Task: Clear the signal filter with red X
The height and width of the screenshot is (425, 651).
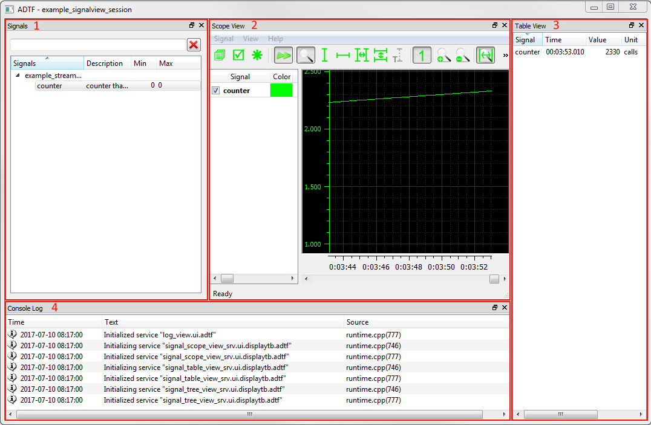Action: point(194,45)
